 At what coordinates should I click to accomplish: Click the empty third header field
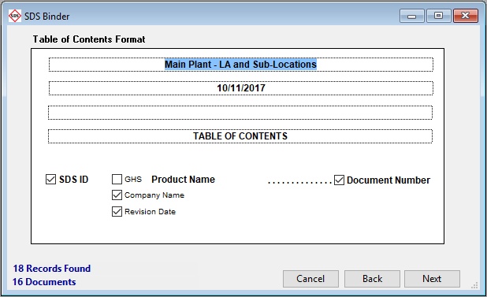pyautogui.click(x=240, y=113)
